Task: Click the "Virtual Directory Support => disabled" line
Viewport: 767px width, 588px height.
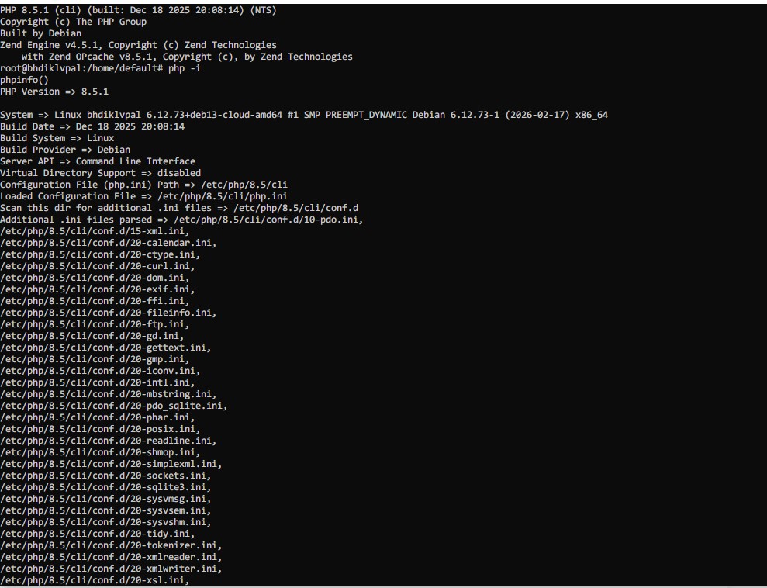Action: point(100,173)
